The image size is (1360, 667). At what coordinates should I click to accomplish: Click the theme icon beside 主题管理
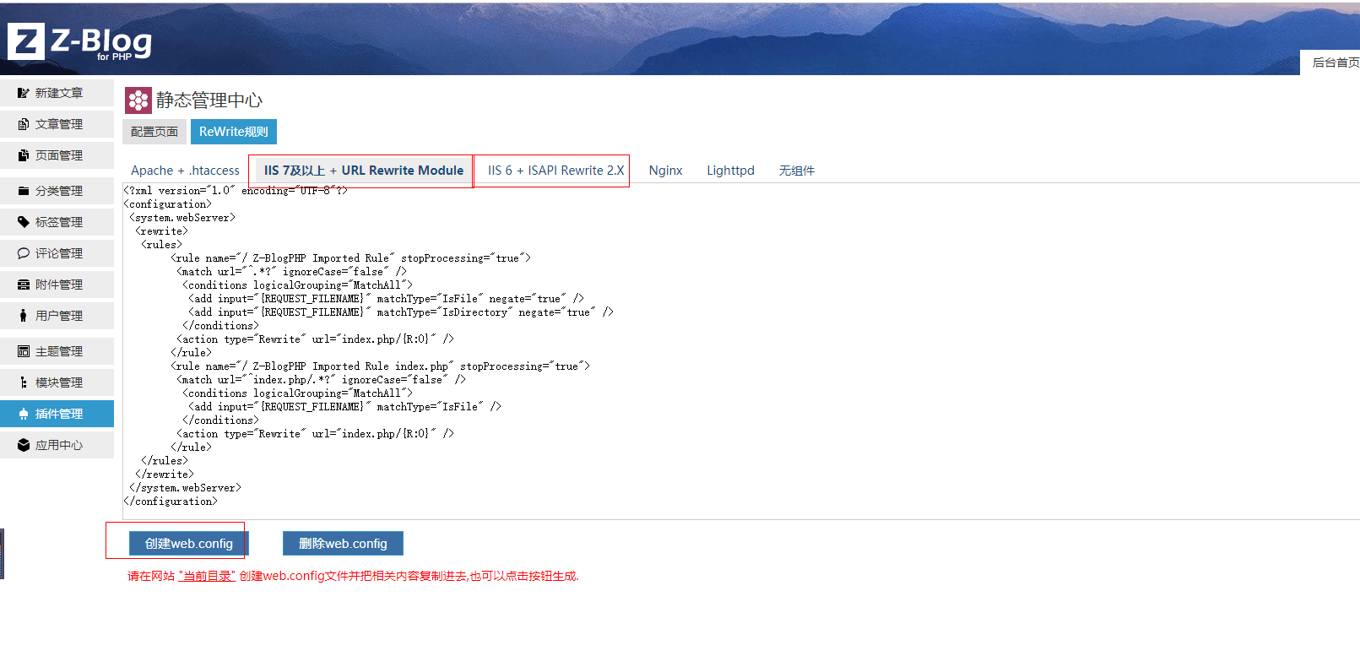[24, 351]
